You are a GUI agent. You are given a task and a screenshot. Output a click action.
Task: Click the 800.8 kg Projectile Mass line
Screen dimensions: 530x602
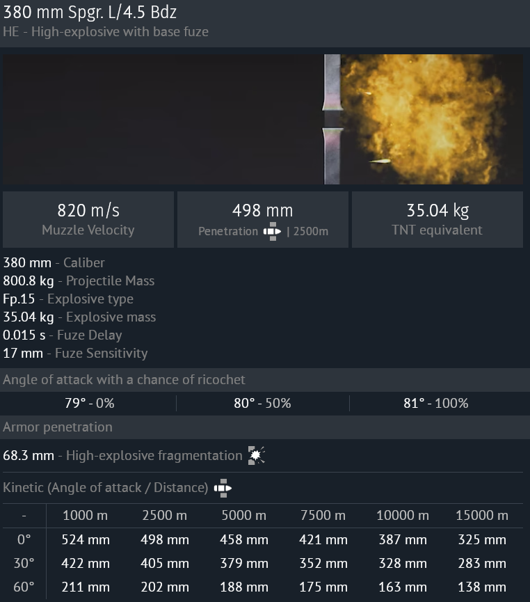tap(79, 281)
